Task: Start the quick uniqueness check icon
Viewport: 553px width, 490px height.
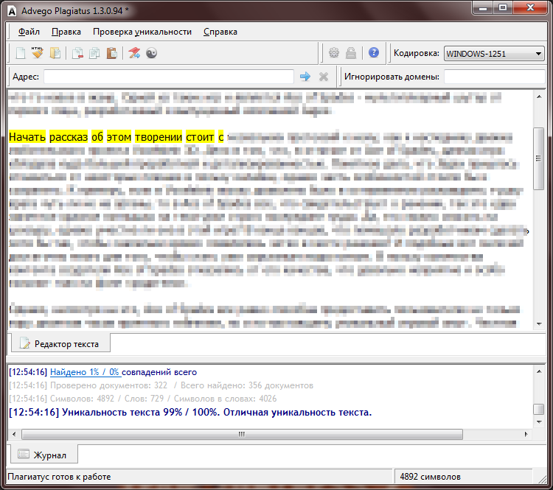Action: click(134, 53)
